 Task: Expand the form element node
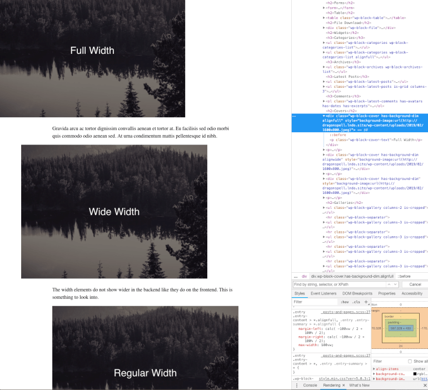(x=324, y=8)
